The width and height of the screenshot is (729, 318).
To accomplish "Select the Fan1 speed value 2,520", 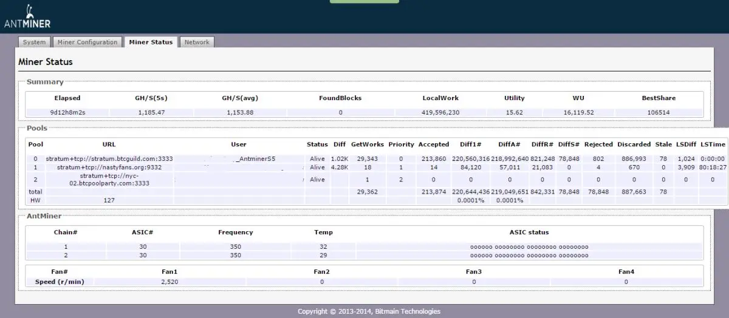I will [x=169, y=282].
